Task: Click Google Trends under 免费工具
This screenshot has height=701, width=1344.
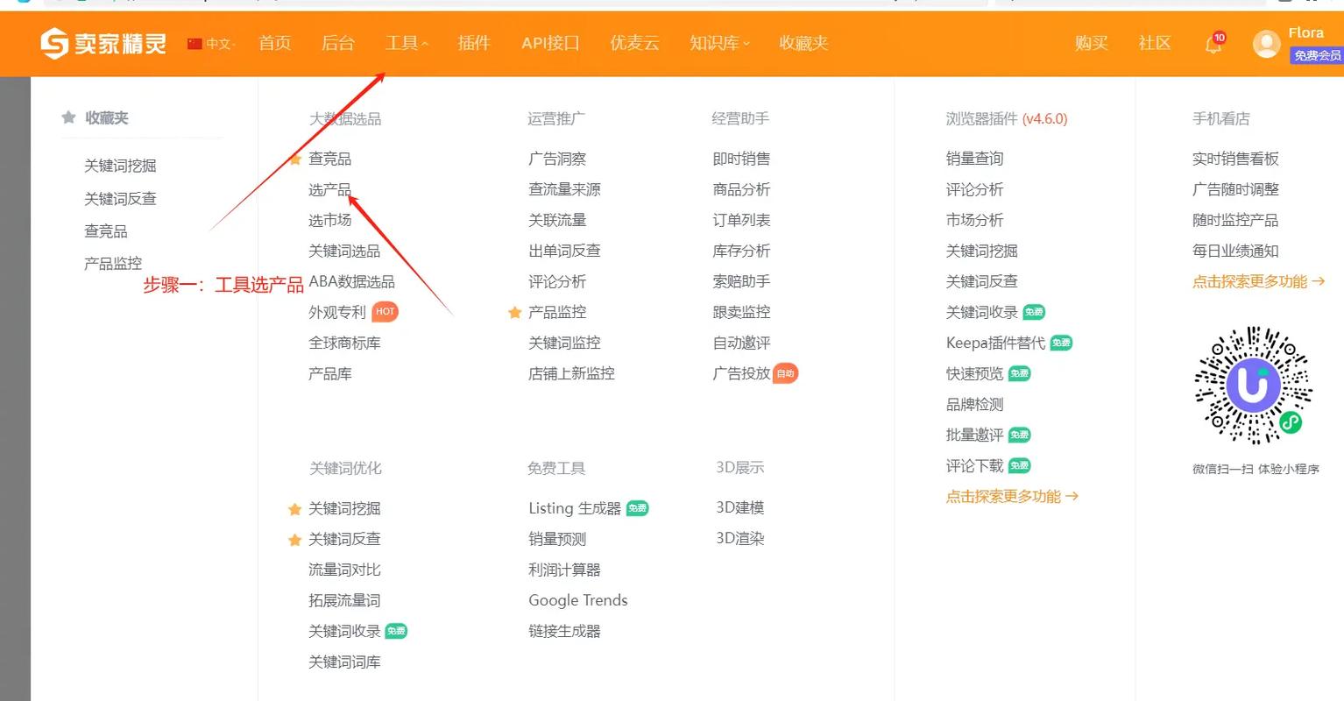Action: (x=577, y=600)
